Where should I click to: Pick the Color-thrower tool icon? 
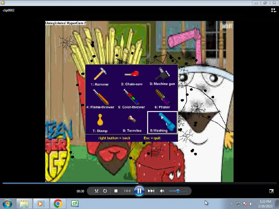pyautogui.click(x=131, y=97)
